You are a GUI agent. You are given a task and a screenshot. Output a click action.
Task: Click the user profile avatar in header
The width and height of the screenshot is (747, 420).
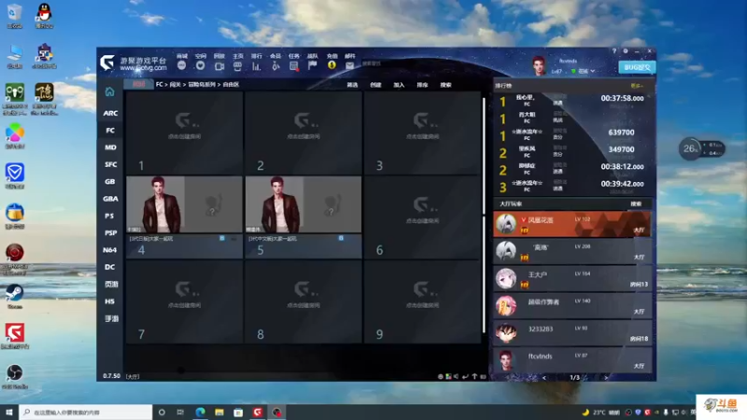539,65
